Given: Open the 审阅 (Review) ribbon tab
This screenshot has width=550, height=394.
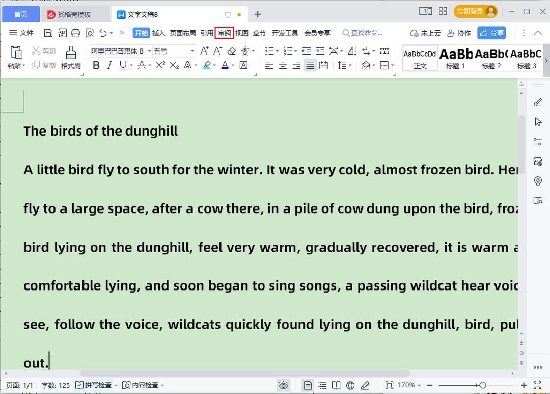Looking at the screenshot, I should tap(224, 33).
